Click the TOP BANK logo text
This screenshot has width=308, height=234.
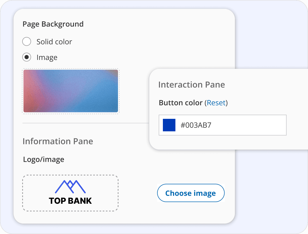click(x=70, y=201)
